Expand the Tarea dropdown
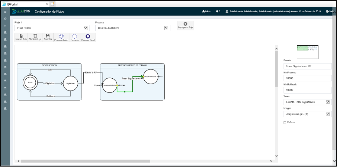 328,102
